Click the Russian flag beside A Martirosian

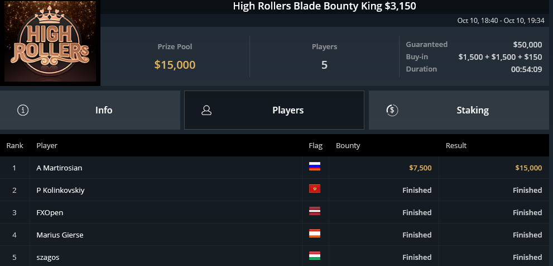click(315, 167)
